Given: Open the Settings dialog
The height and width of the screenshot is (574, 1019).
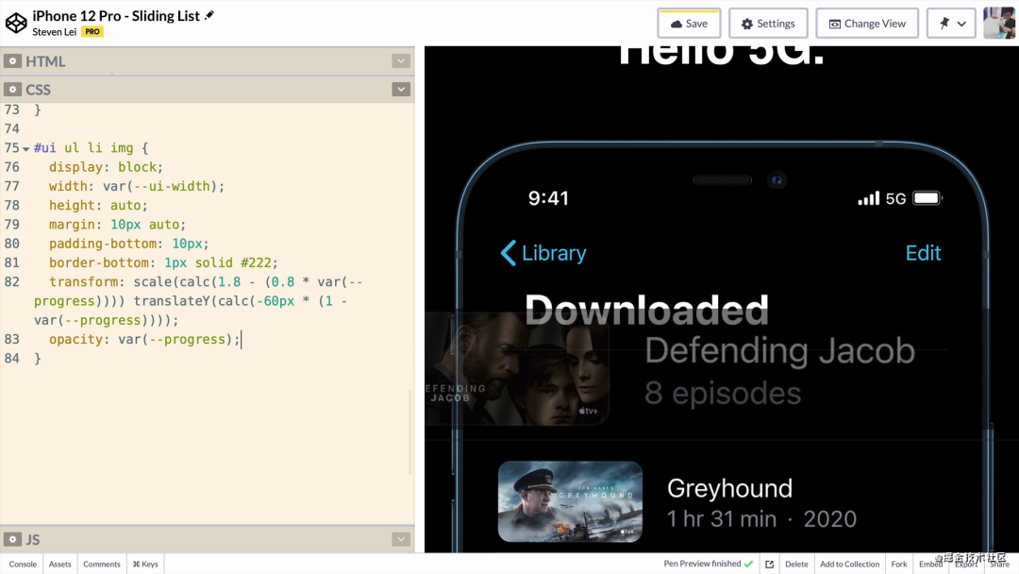Looking at the screenshot, I should pyautogui.click(x=768, y=24).
